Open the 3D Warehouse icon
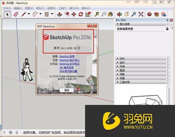 149,14
